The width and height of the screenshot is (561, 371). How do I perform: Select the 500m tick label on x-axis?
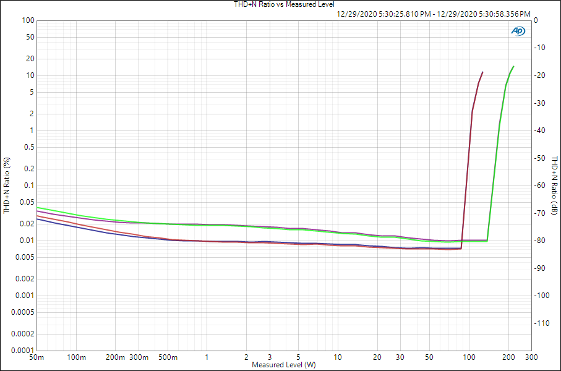click(168, 357)
